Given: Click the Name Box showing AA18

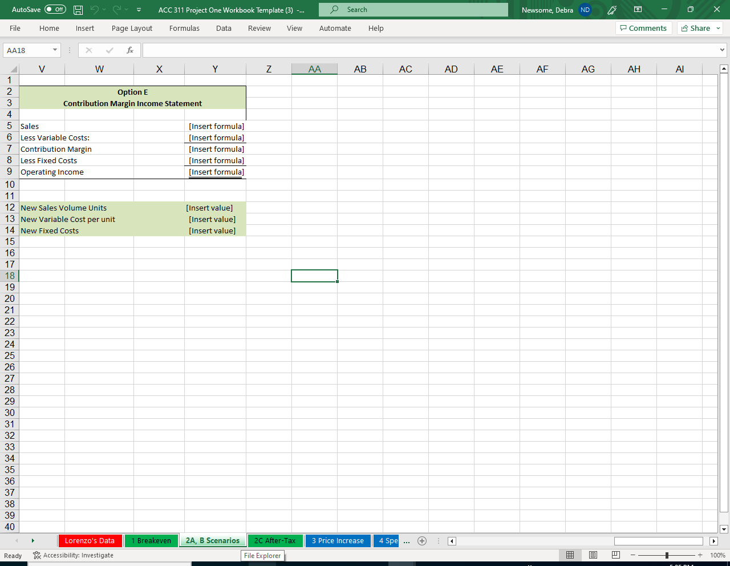Looking at the screenshot, I should tap(27, 50).
